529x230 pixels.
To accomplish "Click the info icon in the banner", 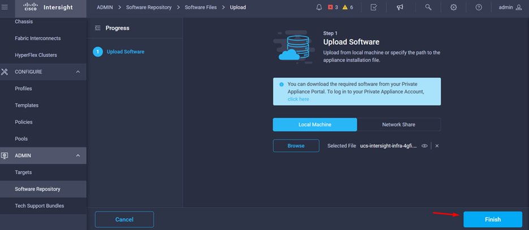I will pyautogui.click(x=281, y=84).
